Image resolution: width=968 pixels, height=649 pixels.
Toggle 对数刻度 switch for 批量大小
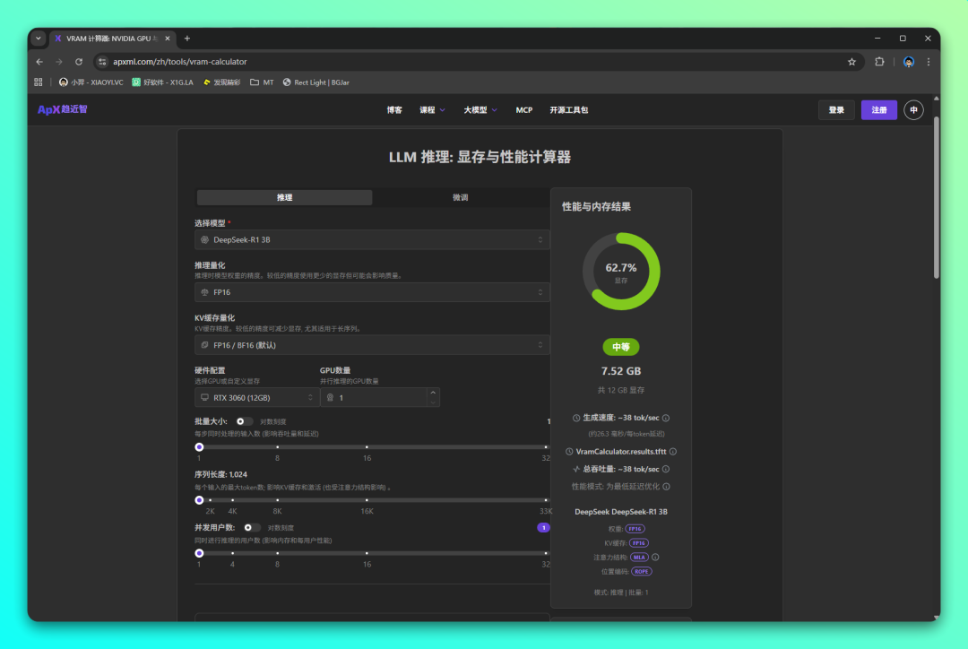click(x=244, y=421)
